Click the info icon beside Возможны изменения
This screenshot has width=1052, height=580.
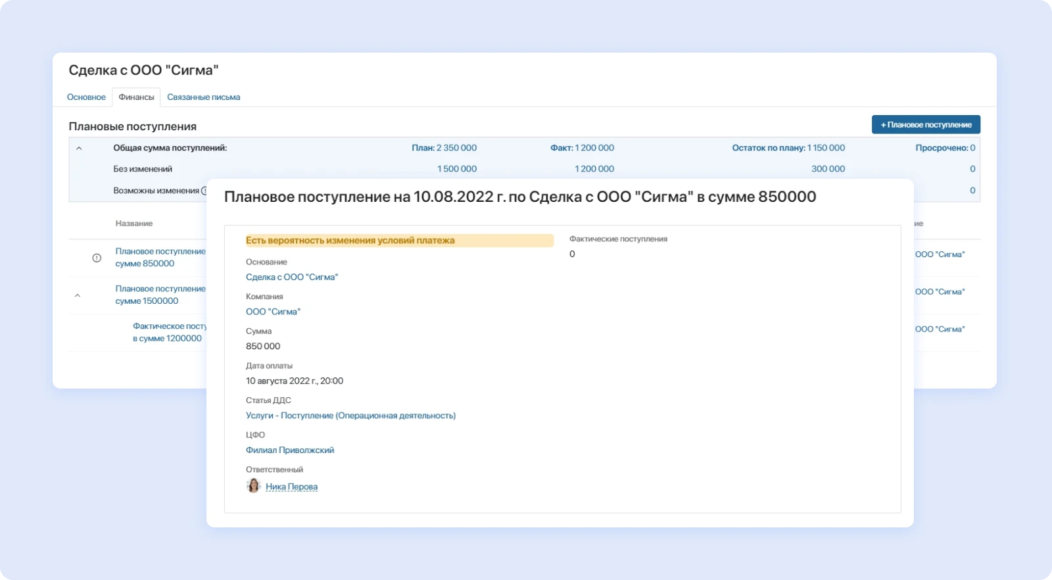click(x=204, y=191)
